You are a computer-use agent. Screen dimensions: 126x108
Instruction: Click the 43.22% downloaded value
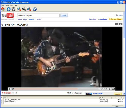pos(120,102)
